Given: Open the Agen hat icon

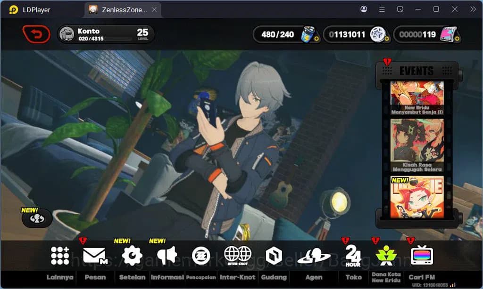Looking at the screenshot, I should coord(314,257).
